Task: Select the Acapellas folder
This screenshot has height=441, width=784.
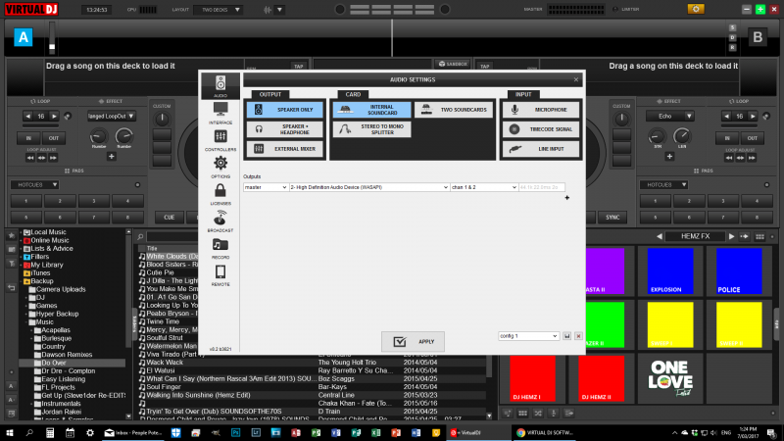Action: coord(56,330)
